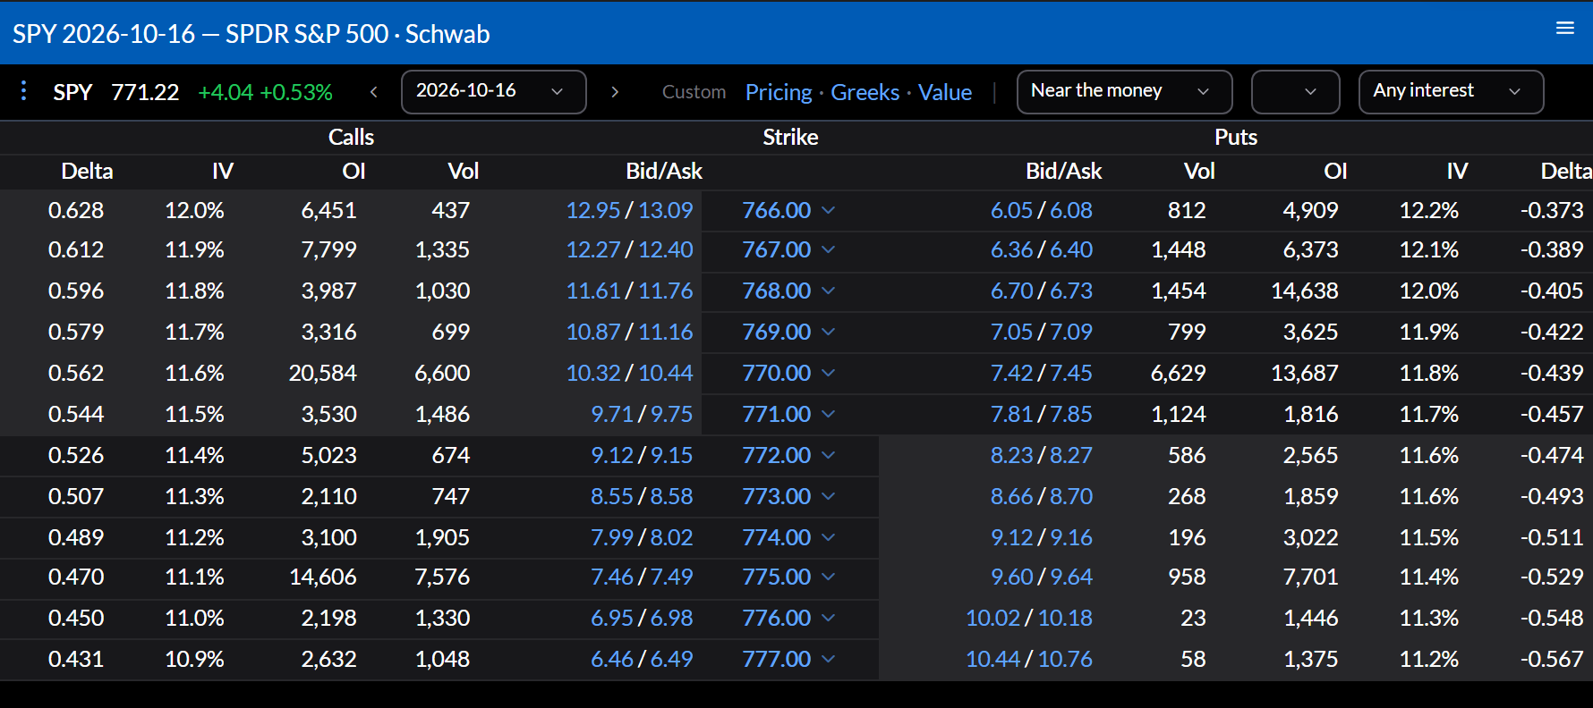
Task: Open the blank dropdown next to Near the money
Action: pos(1295,91)
